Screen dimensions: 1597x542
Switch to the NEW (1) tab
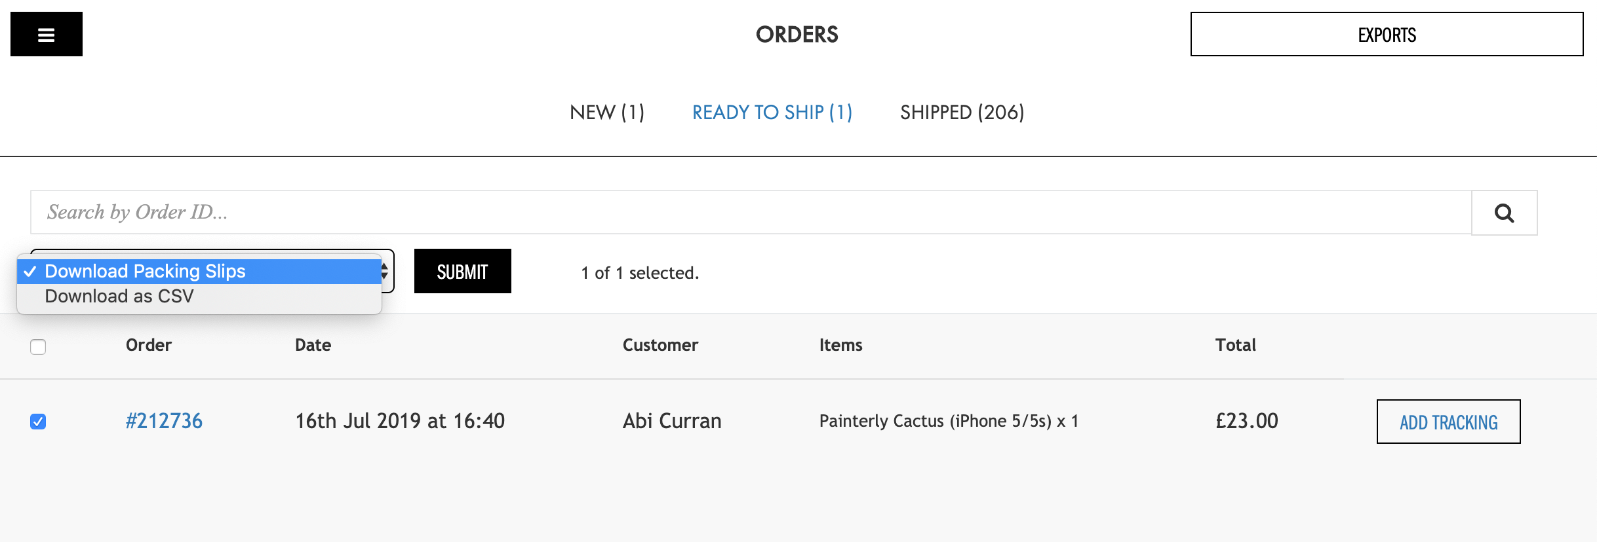tap(607, 113)
